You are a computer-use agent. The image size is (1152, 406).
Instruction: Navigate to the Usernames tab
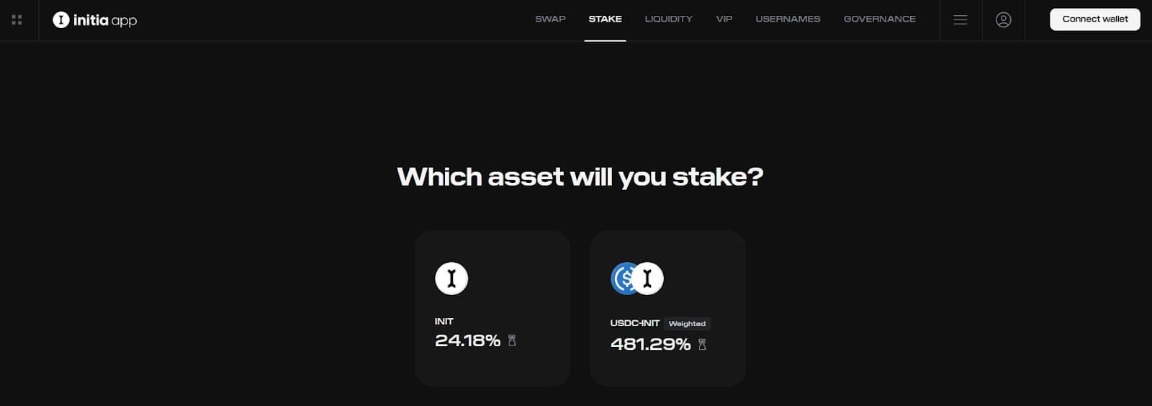[788, 19]
